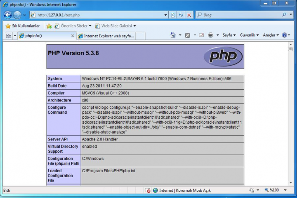297x198 pixels.
Task: Click the popup blocked status bar icon
Action: pyautogui.click(x=147, y=190)
